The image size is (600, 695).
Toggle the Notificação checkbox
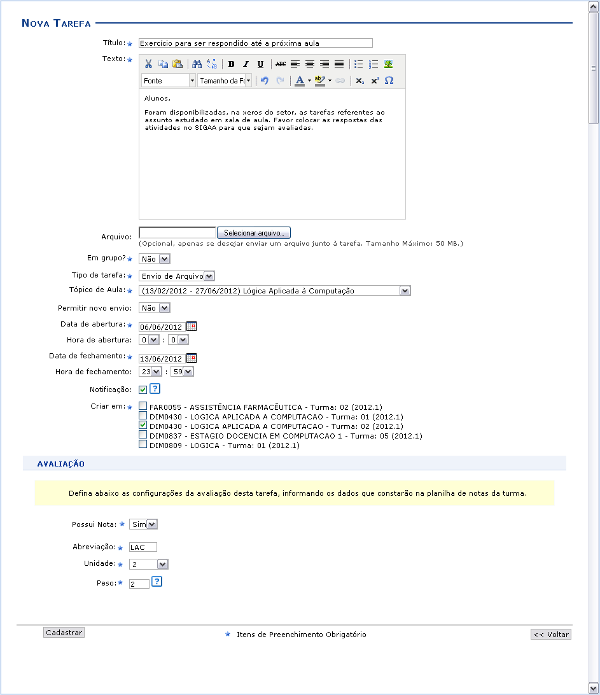click(x=143, y=390)
